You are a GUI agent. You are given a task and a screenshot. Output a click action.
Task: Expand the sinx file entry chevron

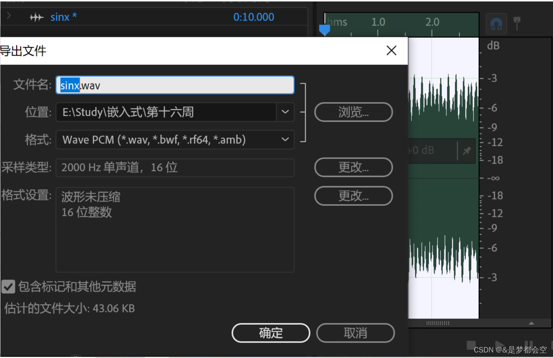point(9,16)
